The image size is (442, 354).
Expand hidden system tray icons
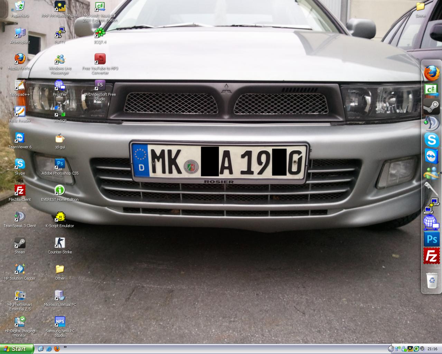[x=391, y=349]
